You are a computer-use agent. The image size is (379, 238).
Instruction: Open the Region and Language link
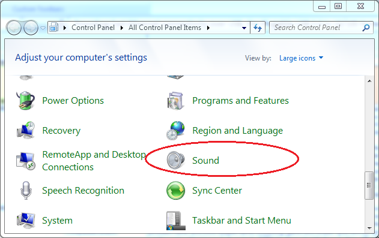point(238,131)
